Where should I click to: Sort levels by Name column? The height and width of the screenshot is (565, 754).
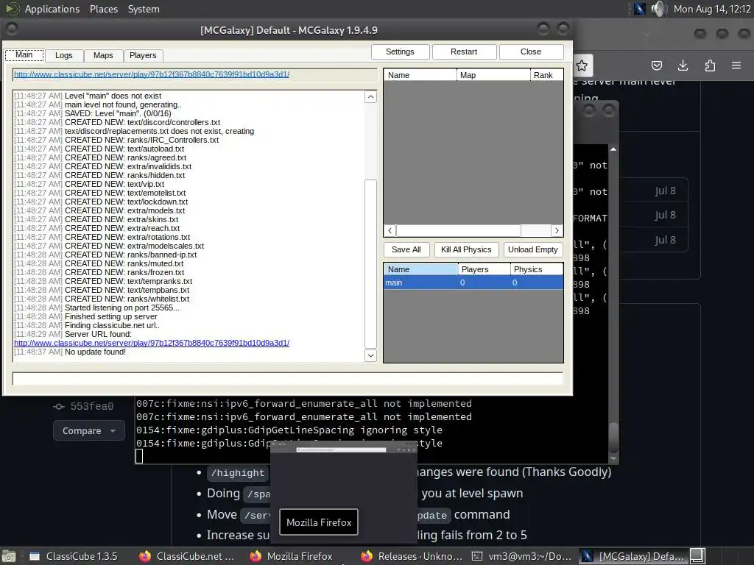click(x=420, y=269)
